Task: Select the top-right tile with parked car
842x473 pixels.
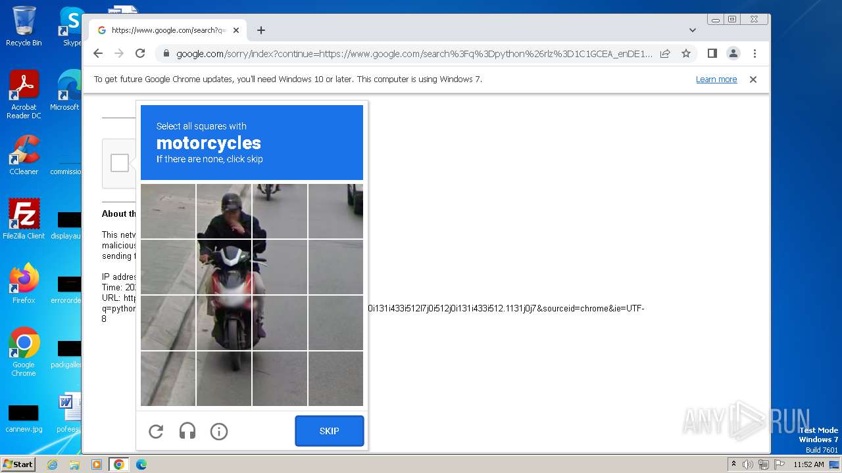Action: pyautogui.click(x=335, y=211)
